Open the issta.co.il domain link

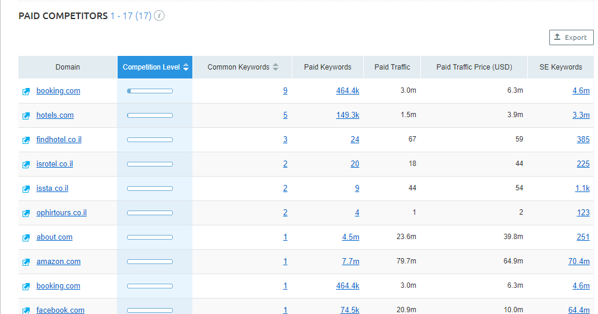pyautogui.click(x=52, y=189)
